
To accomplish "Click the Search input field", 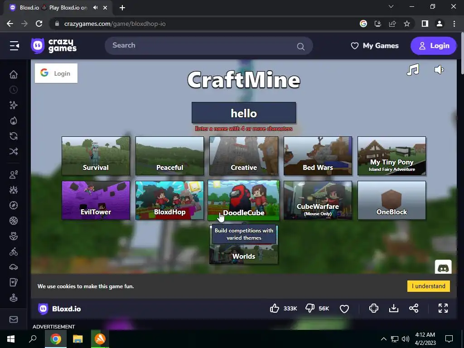I will [x=208, y=46].
